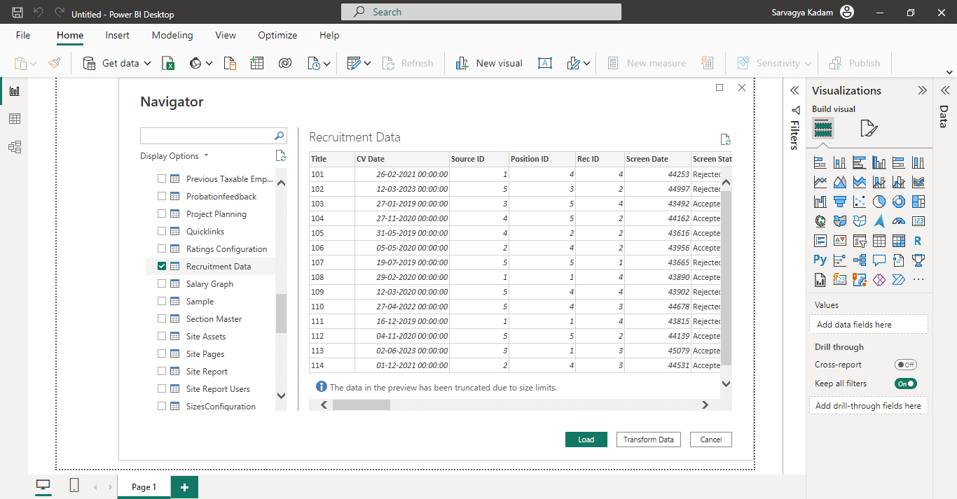This screenshot has height=499, width=957.
Task: Open Model view from left sidebar
Action: pos(14,147)
